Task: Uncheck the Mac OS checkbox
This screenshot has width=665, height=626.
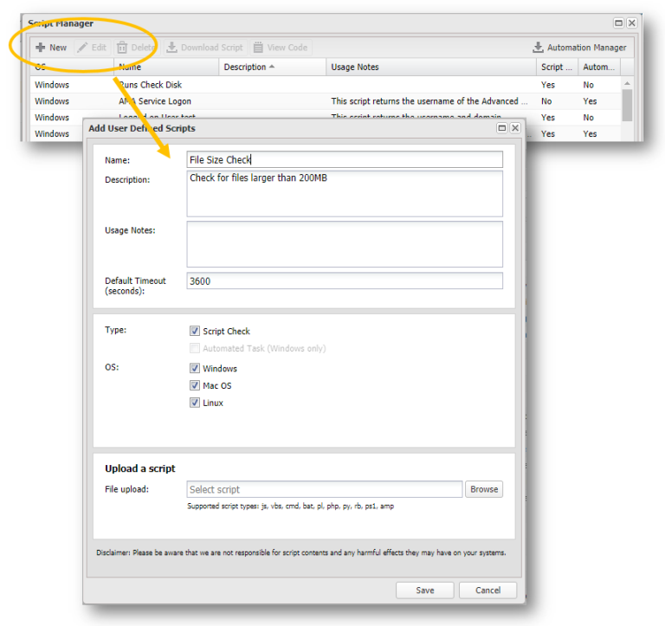Action: click(195, 385)
